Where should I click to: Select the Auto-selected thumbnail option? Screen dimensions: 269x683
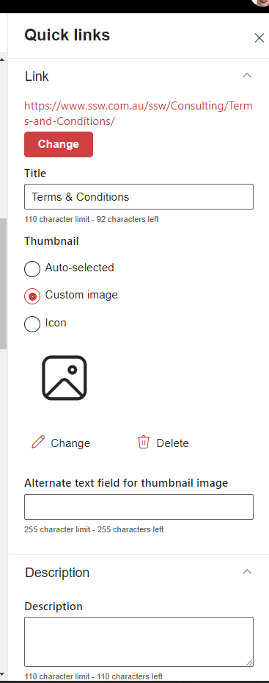[32, 268]
